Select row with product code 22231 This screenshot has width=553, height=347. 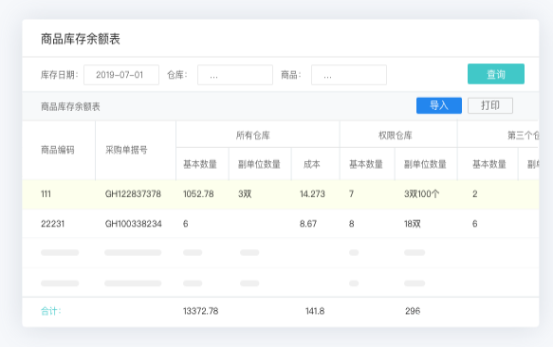[x=281, y=224]
